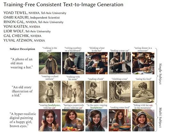Click the Subject Description header
This screenshot has width=174, height=132.
22,49
